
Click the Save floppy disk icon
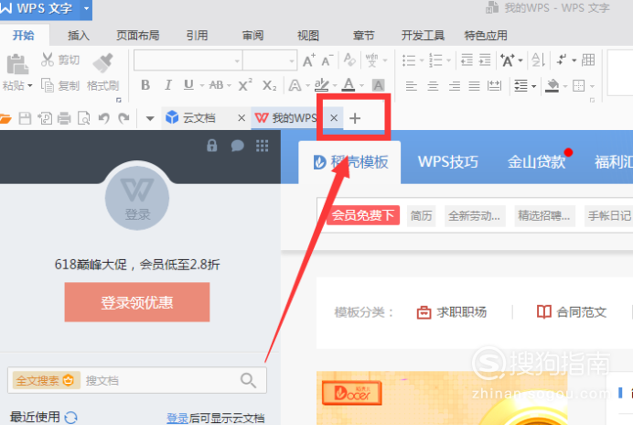click(x=25, y=118)
